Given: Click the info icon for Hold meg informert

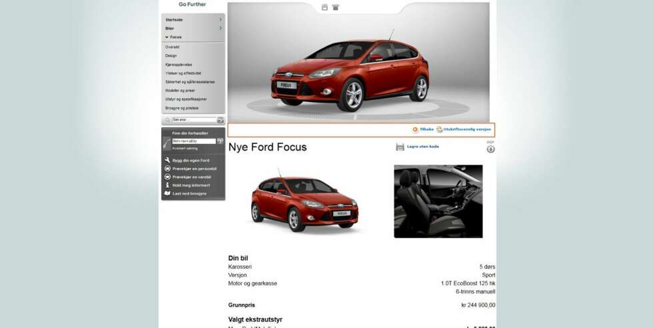Looking at the screenshot, I should point(167,185).
